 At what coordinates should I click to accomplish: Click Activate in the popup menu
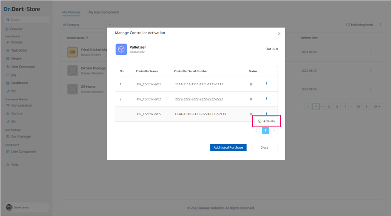point(267,121)
